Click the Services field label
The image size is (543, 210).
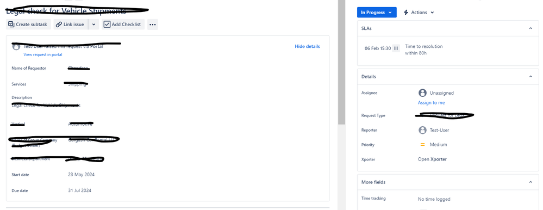point(18,84)
